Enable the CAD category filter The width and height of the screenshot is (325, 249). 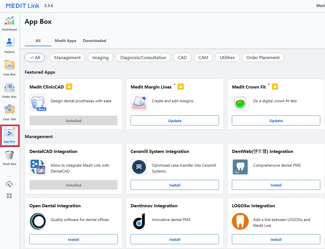click(x=182, y=57)
